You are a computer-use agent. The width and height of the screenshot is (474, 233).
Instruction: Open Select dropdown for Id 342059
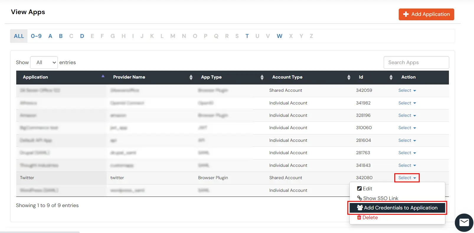click(x=407, y=90)
